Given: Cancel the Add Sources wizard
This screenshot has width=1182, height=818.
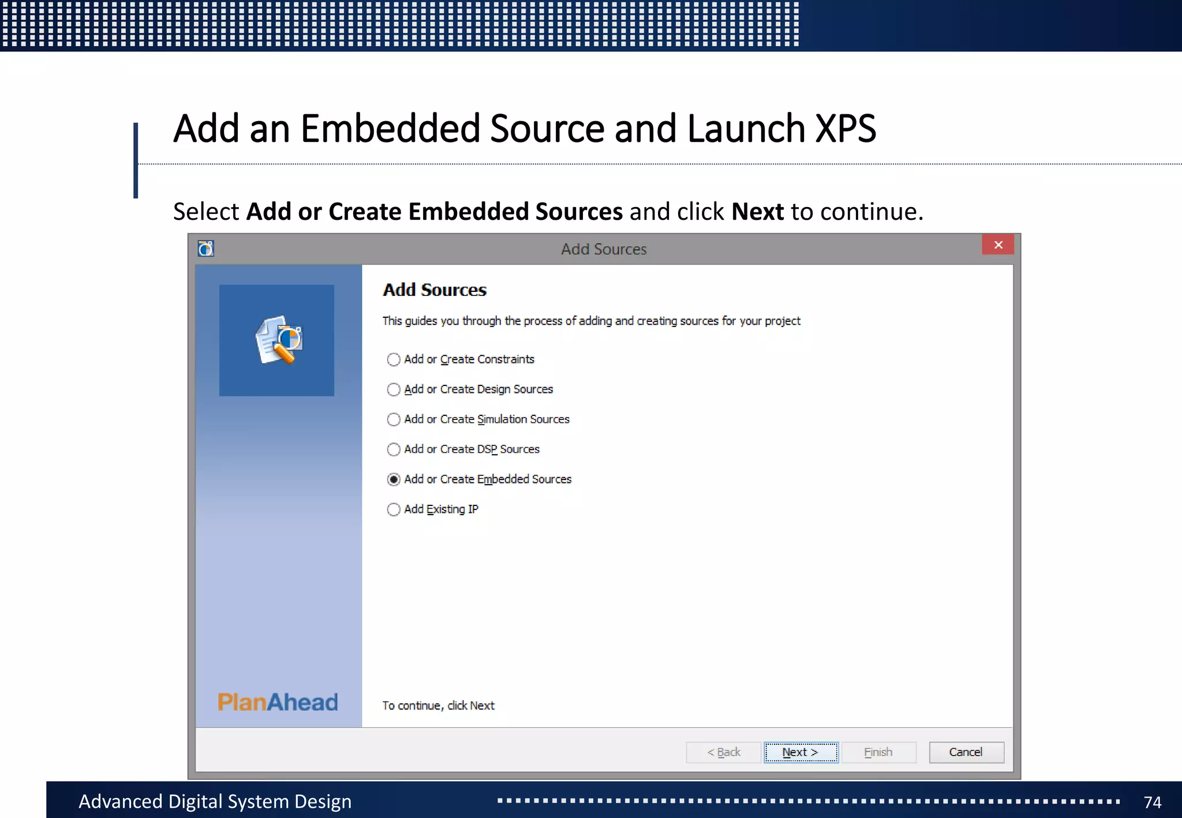Looking at the screenshot, I should click(966, 752).
